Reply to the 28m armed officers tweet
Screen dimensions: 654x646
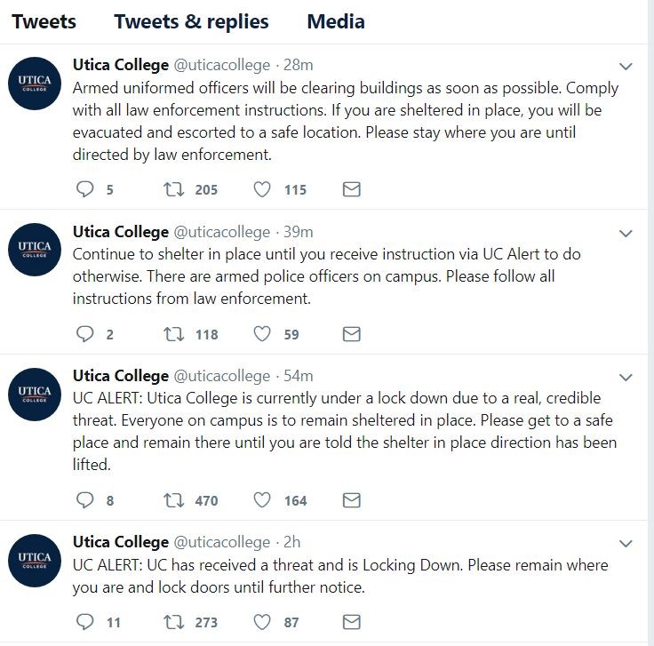click(85, 189)
